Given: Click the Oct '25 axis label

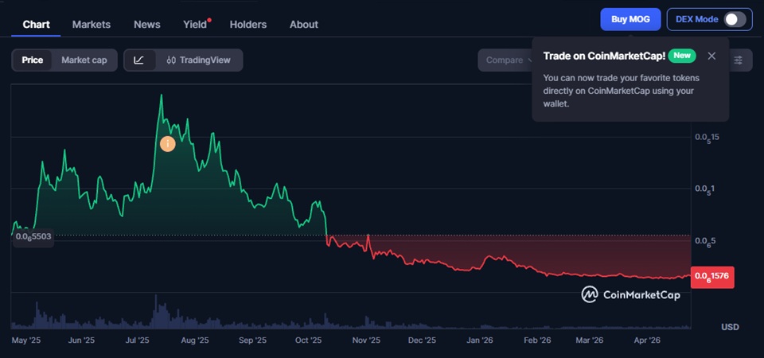Looking at the screenshot, I should pyautogui.click(x=309, y=340).
